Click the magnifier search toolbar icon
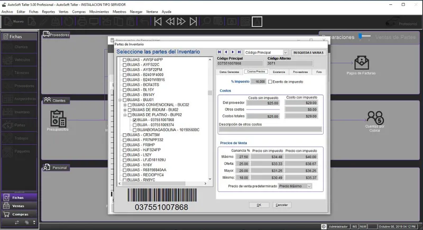Screen dimensions: 423x230 pos(206,22)
